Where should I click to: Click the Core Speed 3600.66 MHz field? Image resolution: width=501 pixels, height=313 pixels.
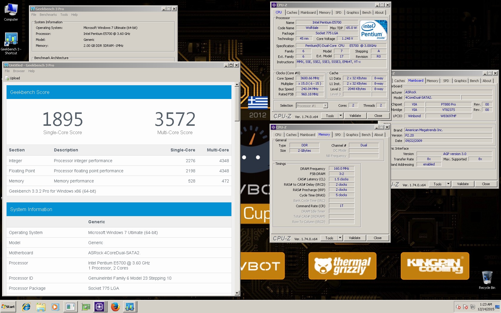click(x=310, y=78)
